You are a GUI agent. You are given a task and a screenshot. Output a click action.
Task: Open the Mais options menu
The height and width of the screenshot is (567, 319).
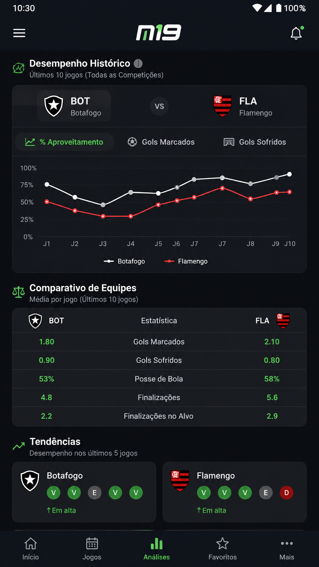click(x=287, y=548)
